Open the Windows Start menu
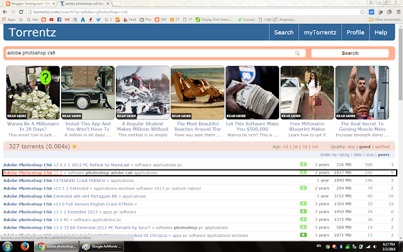403x252 pixels. pos(7,246)
